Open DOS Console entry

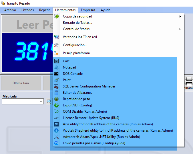point(118,74)
